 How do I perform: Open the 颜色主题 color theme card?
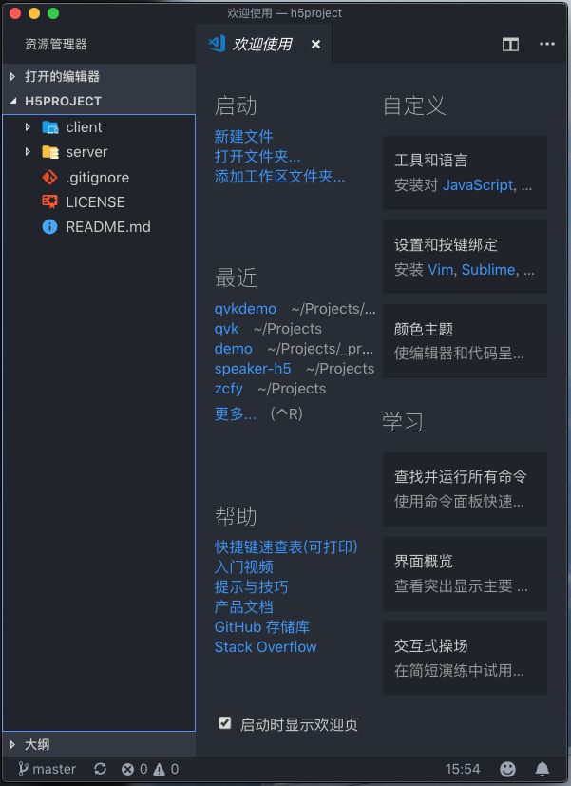(x=465, y=341)
